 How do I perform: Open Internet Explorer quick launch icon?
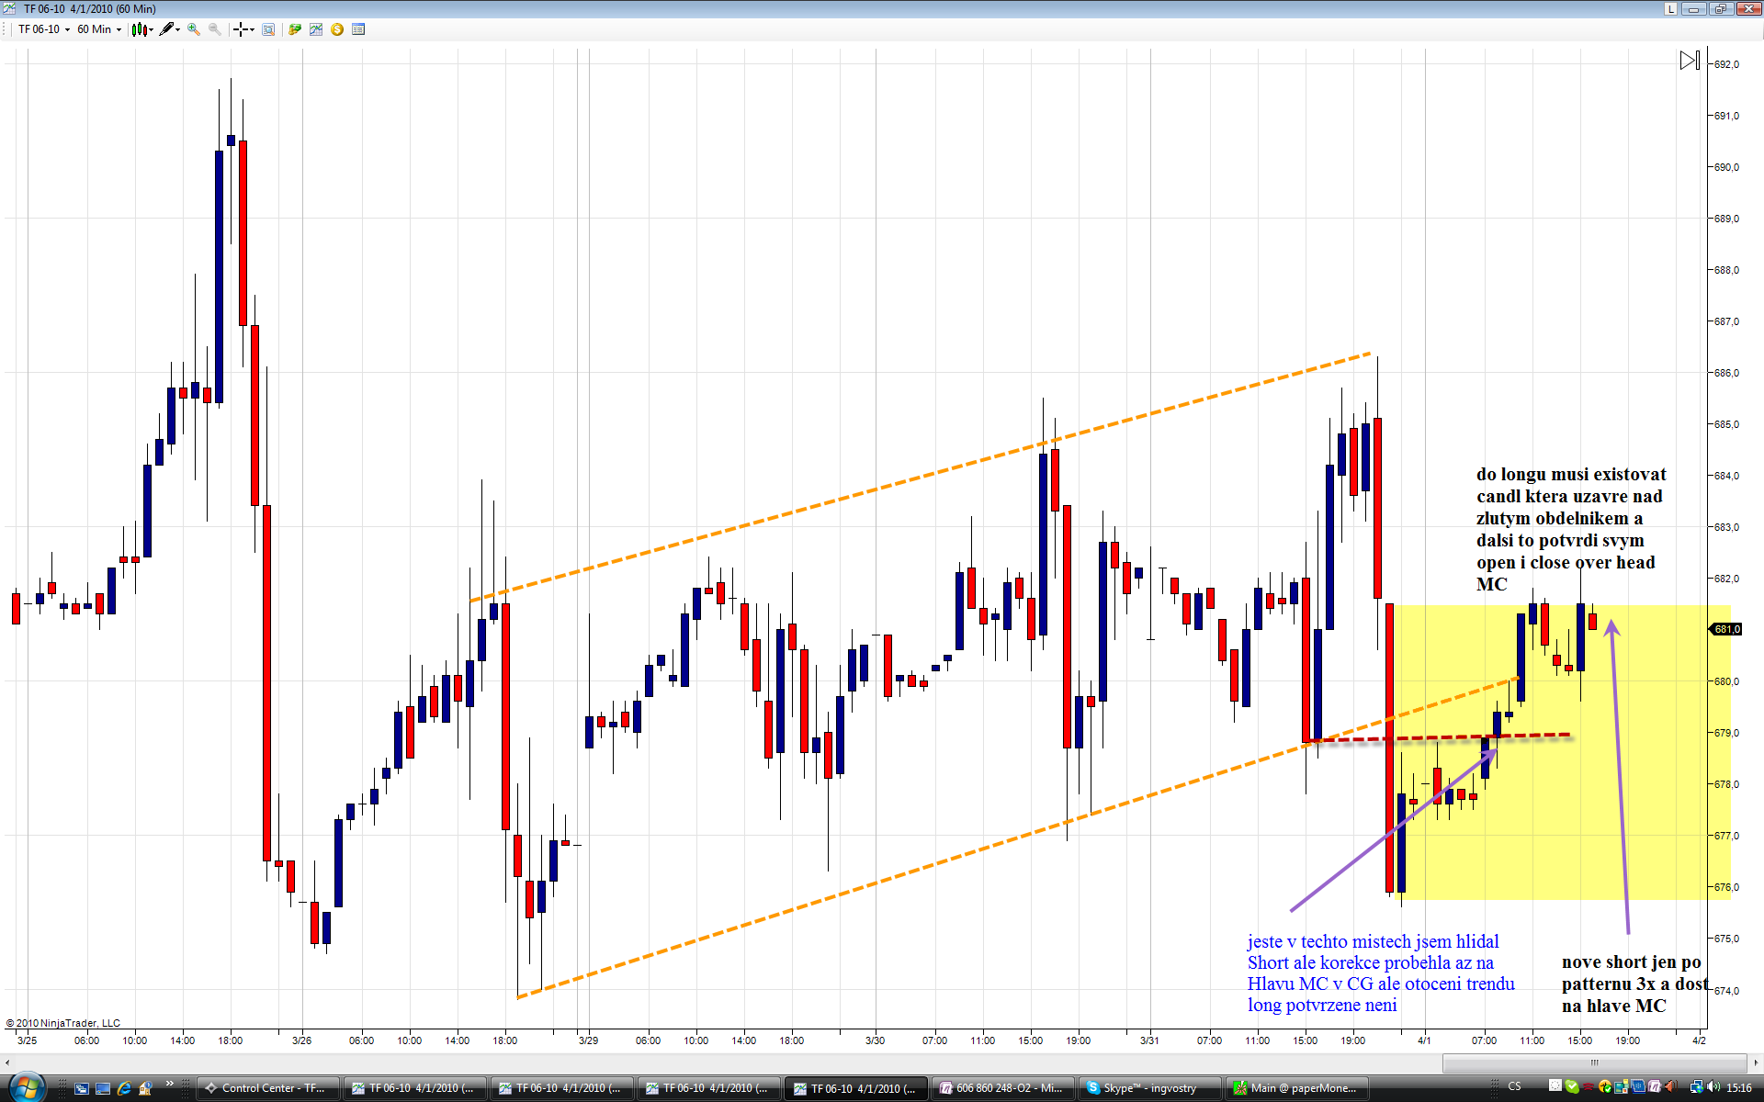click(124, 1088)
